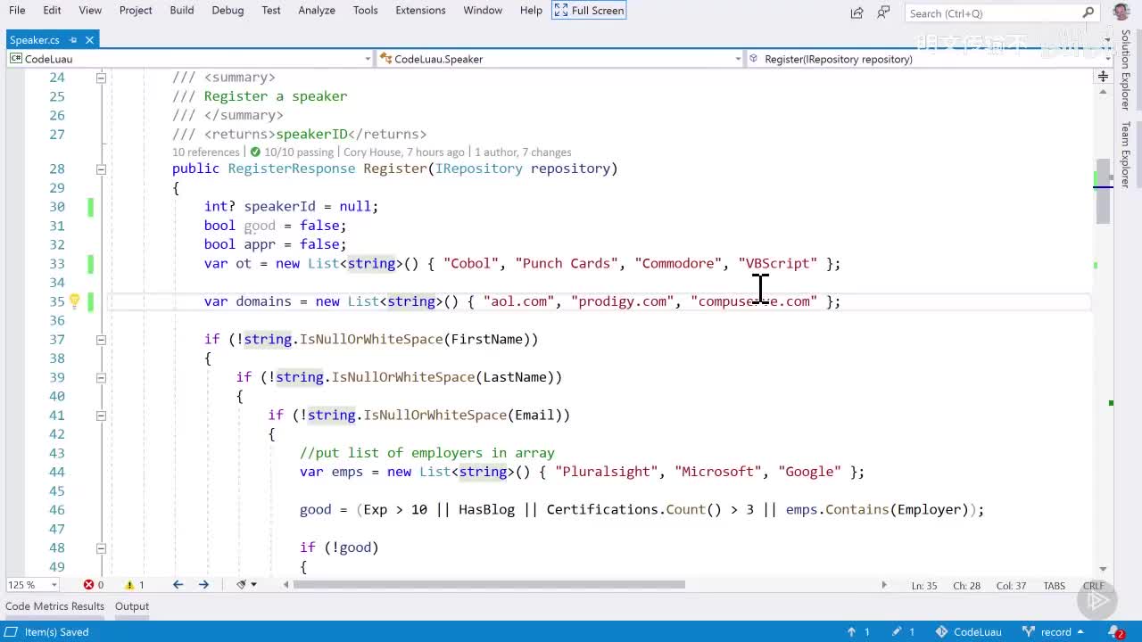Viewport: 1142px width, 642px height.
Task: Click the search magnifier icon
Action: coord(1088,12)
